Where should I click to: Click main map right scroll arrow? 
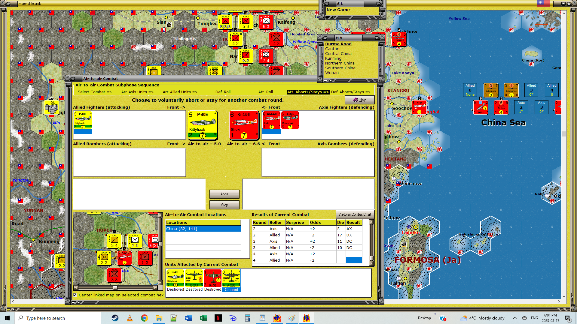point(559,301)
